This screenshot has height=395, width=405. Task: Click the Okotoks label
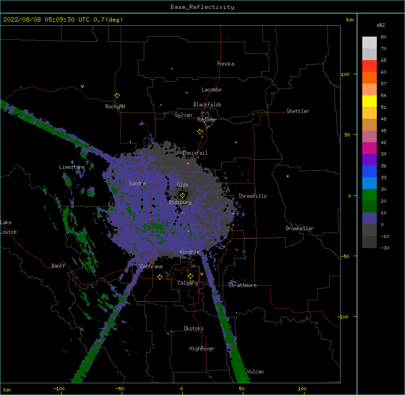coord(194,328)
